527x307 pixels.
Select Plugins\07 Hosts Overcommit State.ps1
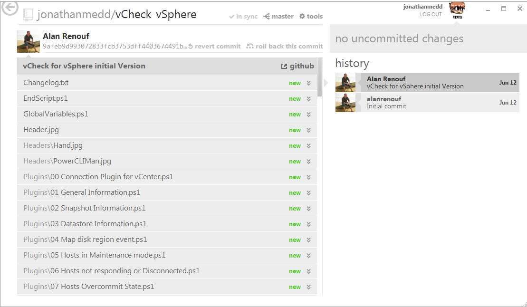tap(89, 287)
